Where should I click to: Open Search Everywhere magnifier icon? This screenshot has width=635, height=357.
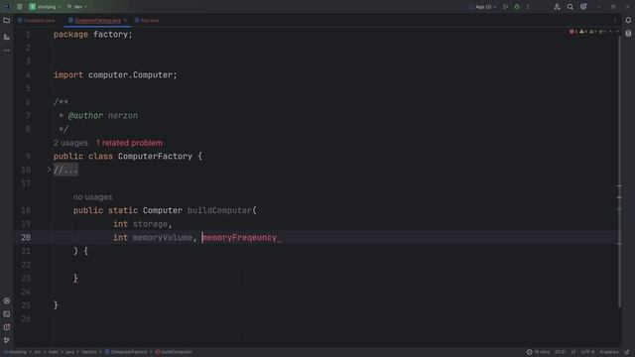click(x=570, y=7)
